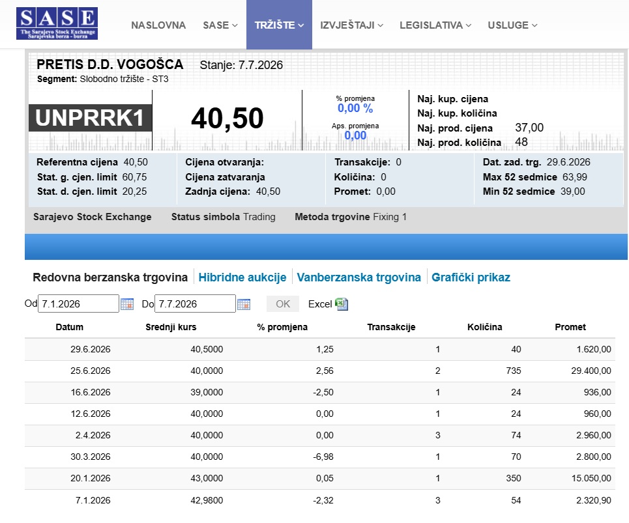Click the Excel export text label
629x523 pixels.
point(320,304)
